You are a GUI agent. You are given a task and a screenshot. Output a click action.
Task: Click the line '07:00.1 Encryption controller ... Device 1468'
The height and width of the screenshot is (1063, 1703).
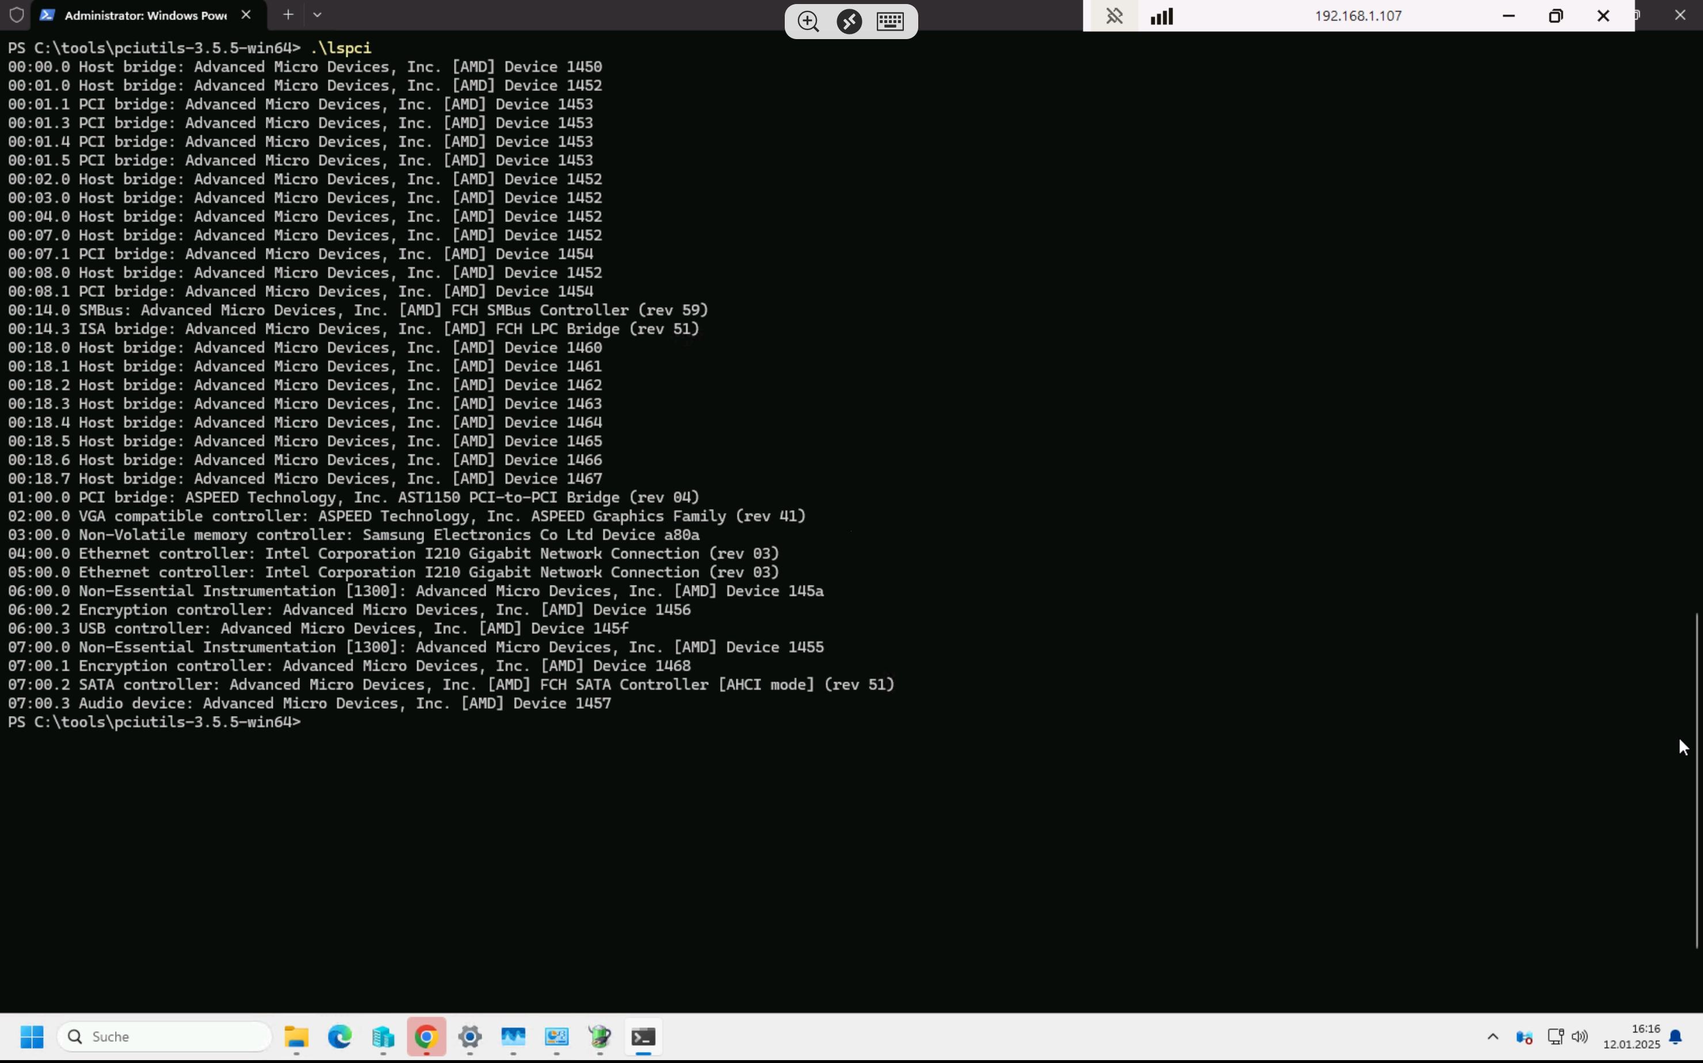tap(349, 666)
